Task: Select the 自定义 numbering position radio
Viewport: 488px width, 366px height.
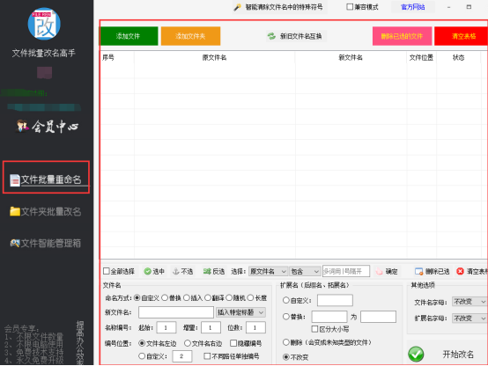Action: point(142,356)
